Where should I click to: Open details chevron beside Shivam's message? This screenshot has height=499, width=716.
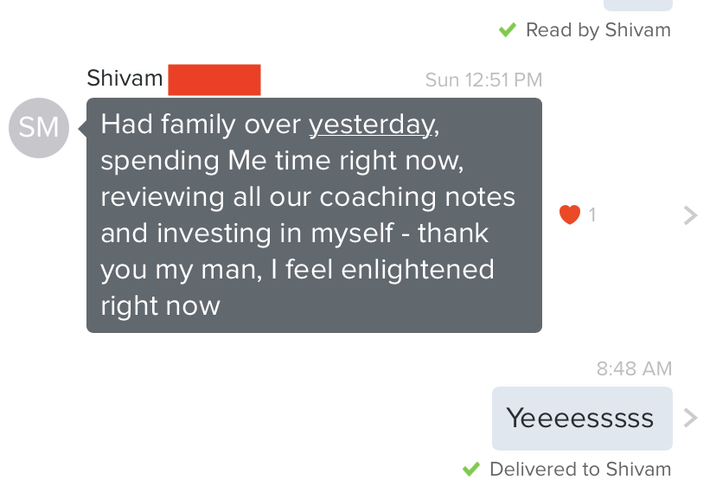pos(690,215)
